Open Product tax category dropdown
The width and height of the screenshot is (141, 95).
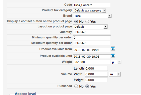[90, 10]
